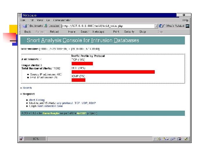This screenshot has height=156, width=209.
Task: Open the Search link on the page
Action: point(27,88)
